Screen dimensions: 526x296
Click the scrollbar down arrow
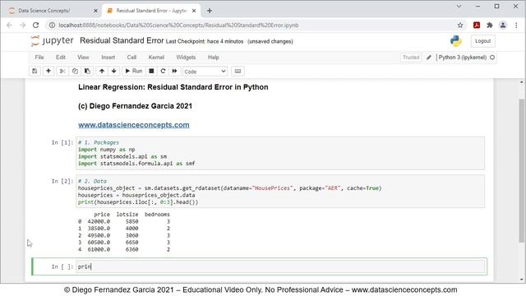tap(521, 280)
